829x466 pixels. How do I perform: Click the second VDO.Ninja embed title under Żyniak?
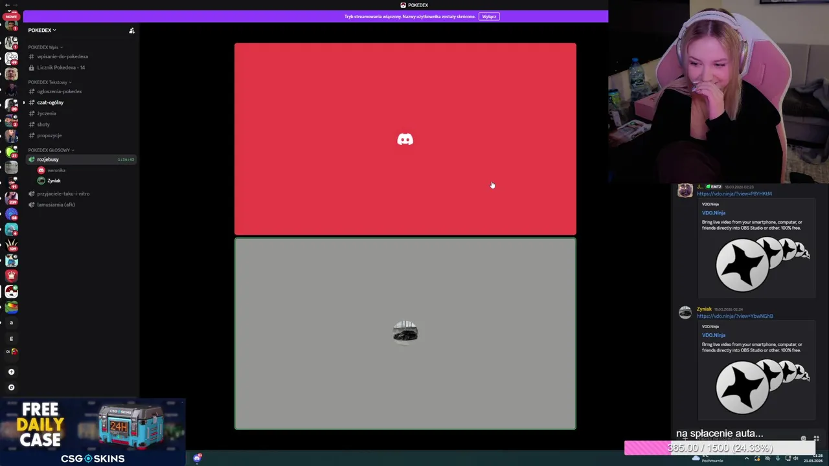[x=713, y=335]
